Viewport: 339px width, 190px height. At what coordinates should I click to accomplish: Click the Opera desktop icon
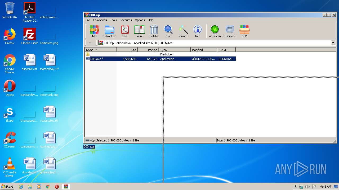[10, 88]
